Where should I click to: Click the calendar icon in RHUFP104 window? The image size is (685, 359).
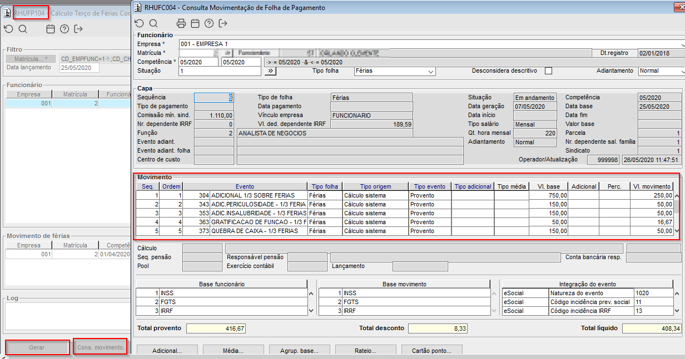pos(51,29)
